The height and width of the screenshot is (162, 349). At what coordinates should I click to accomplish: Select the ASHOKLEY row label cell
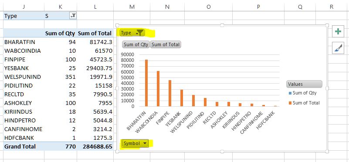coord(24,103)
